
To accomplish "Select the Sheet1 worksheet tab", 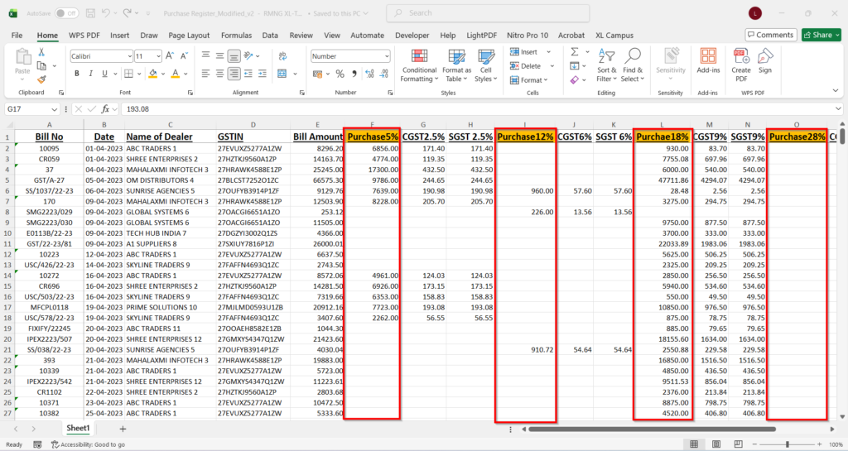I will pyautogui.click(x=78, y=429).
